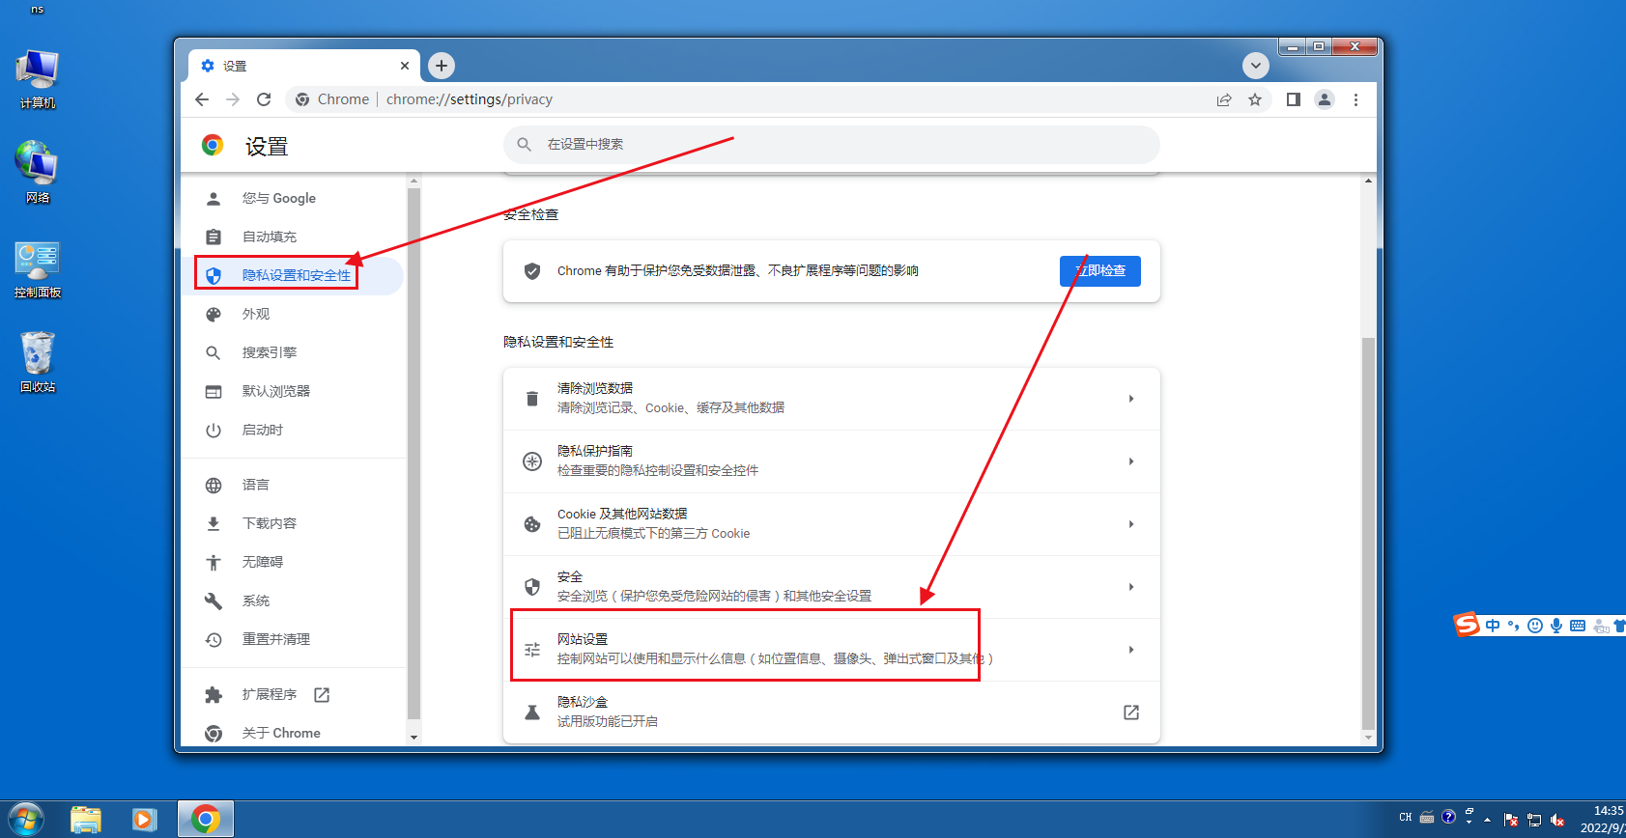Navigate back with the back arrow
Viewport: 1626px width, 838px height.
202,99
